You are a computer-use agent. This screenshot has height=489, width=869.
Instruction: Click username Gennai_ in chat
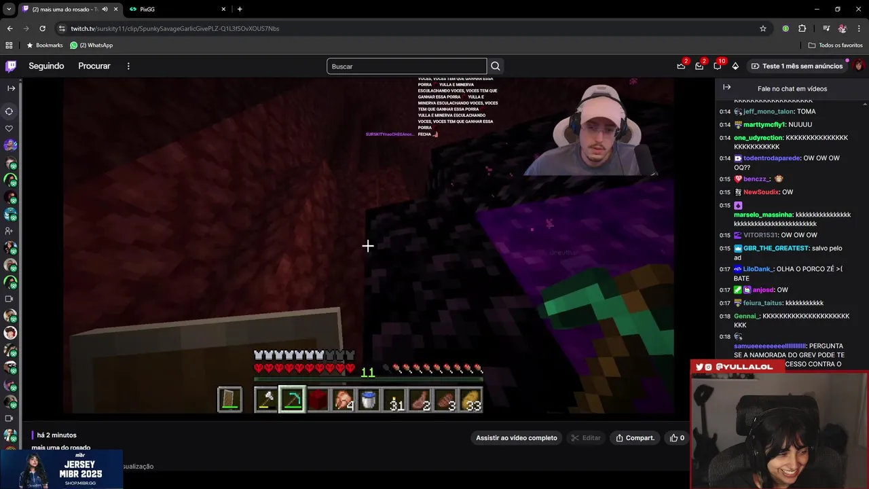[x=746, y=316]
